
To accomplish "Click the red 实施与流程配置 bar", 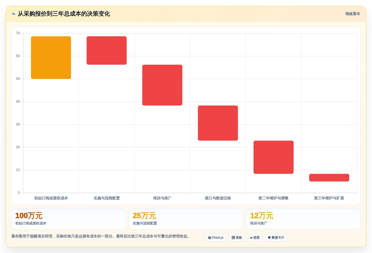I will 107,50.
